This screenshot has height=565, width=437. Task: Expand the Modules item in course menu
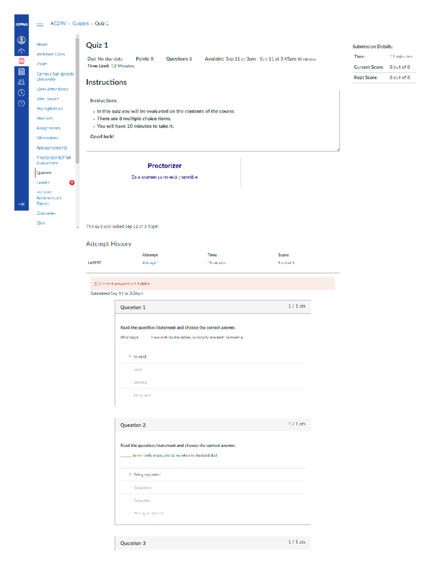coord(44,118)
